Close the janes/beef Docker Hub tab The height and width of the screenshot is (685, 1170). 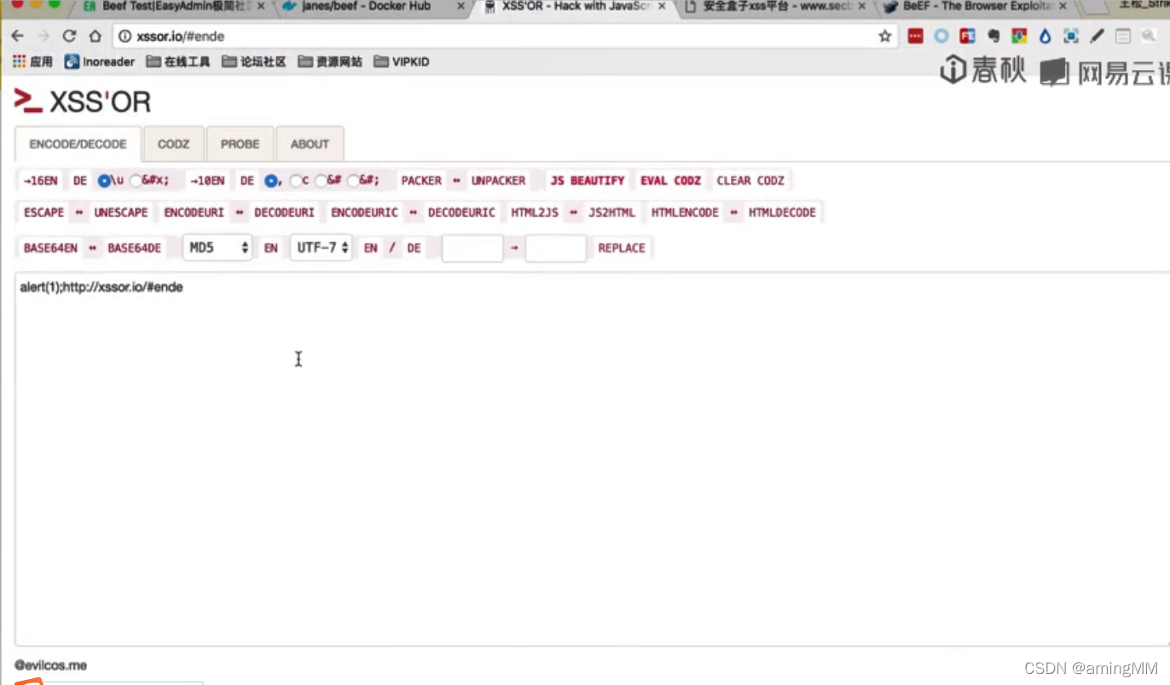pos(460,7)
